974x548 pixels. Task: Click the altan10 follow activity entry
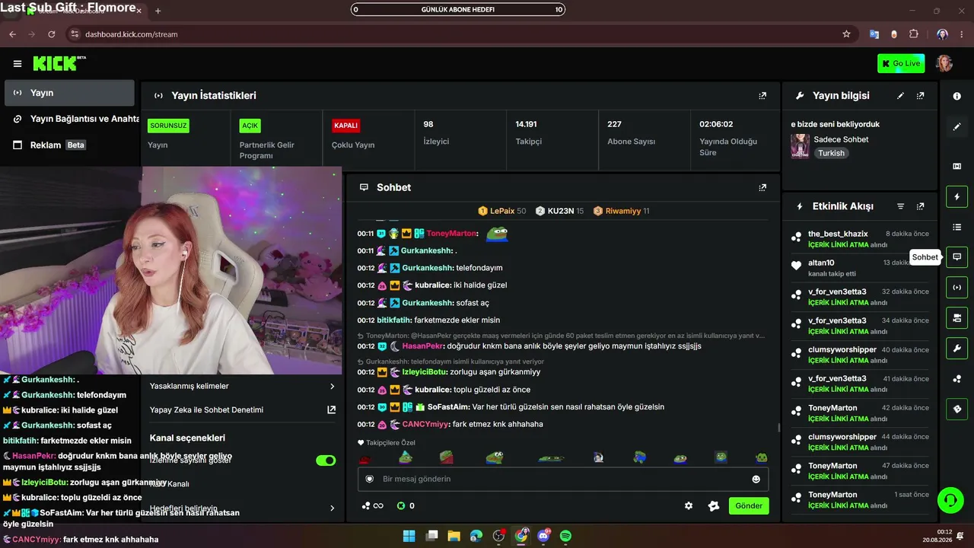click(x=860, y=268)
